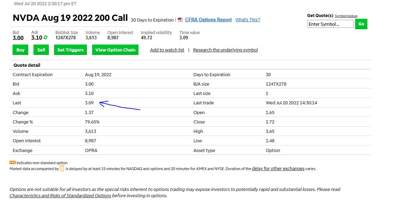This screenshot has height=208, width=419.
Task: Select the Close price 1.72
Action: tap(270, 122)
